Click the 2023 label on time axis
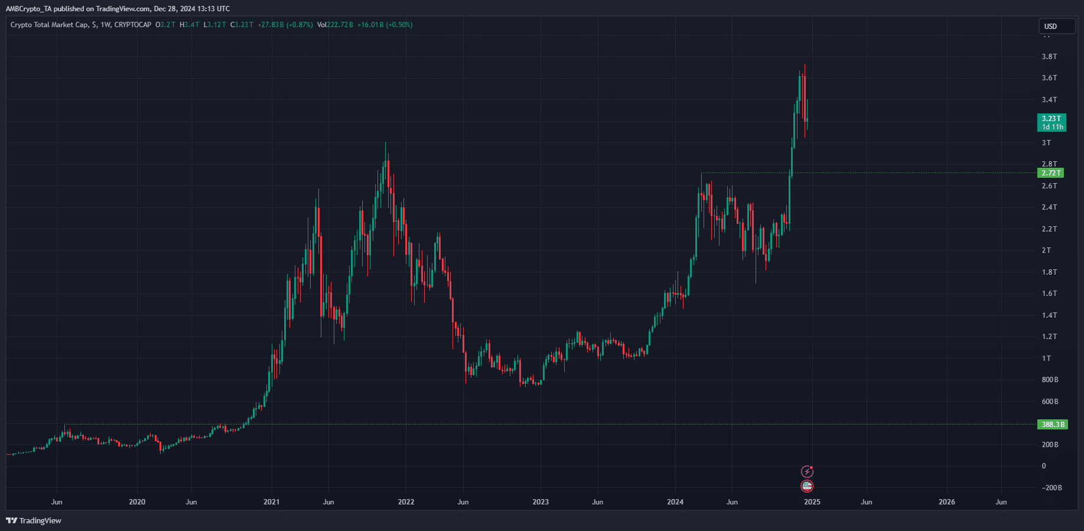Image resolution: width=1084 pixels, height=531 pixels. [541, 502]
